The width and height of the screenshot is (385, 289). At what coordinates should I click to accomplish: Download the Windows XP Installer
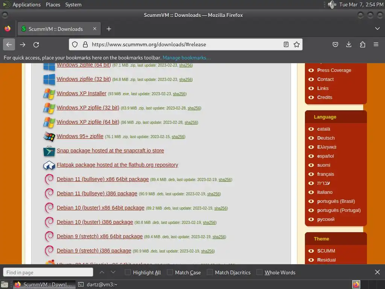pos(82,93)
